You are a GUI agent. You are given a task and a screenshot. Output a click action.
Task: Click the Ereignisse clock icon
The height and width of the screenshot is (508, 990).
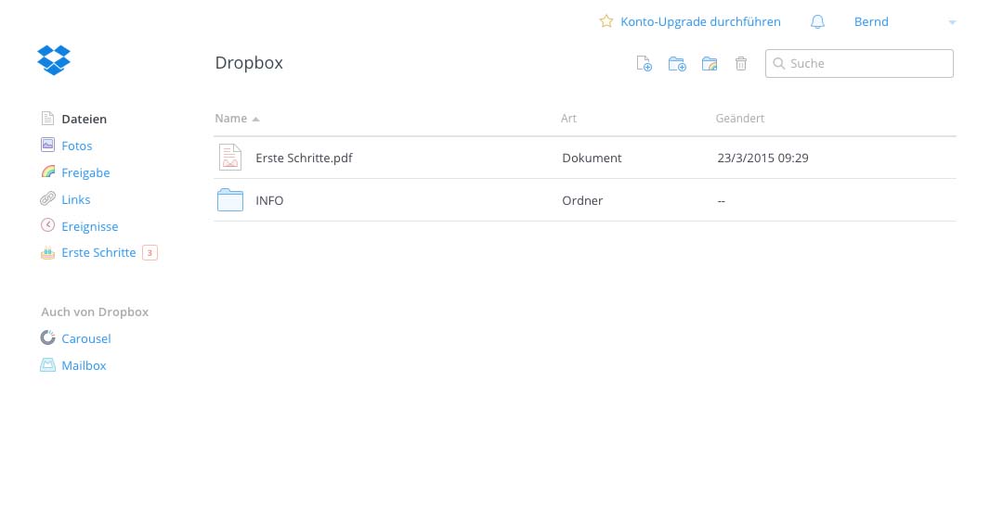(47, 225)
